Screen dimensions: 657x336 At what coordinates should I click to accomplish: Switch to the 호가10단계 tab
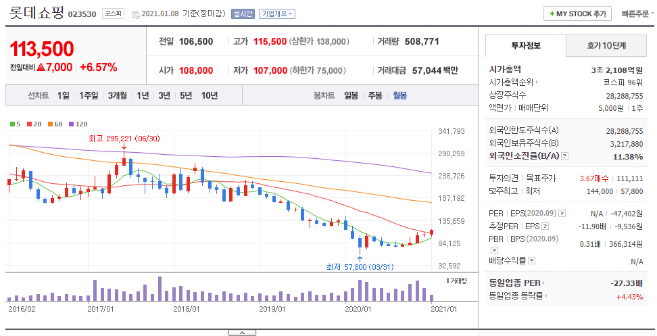coord(606,46)
